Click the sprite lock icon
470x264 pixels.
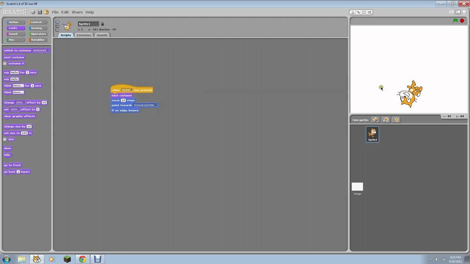tap(102, 24)
